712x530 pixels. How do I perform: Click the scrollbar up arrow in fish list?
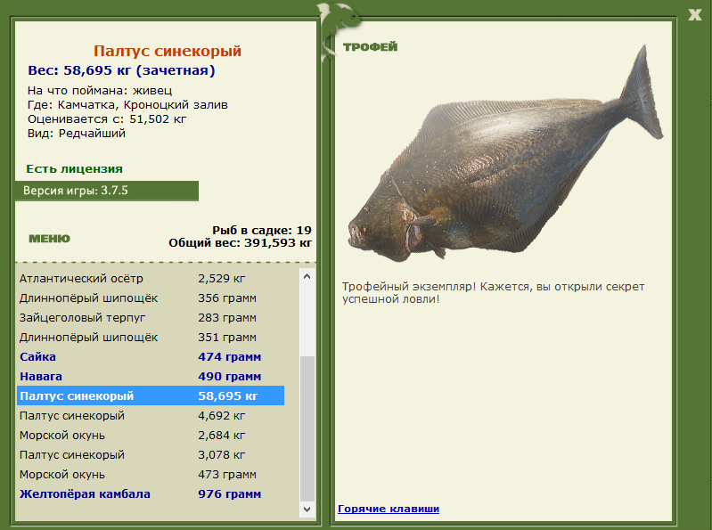pos(307,276)
